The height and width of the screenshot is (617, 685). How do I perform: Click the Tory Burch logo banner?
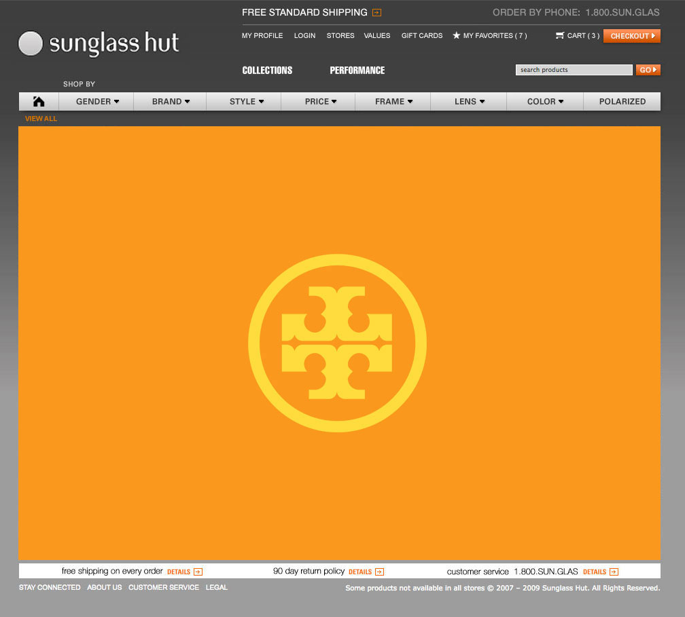click(x=338, y=343)
